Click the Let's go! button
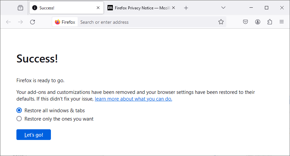 [34, 135]
